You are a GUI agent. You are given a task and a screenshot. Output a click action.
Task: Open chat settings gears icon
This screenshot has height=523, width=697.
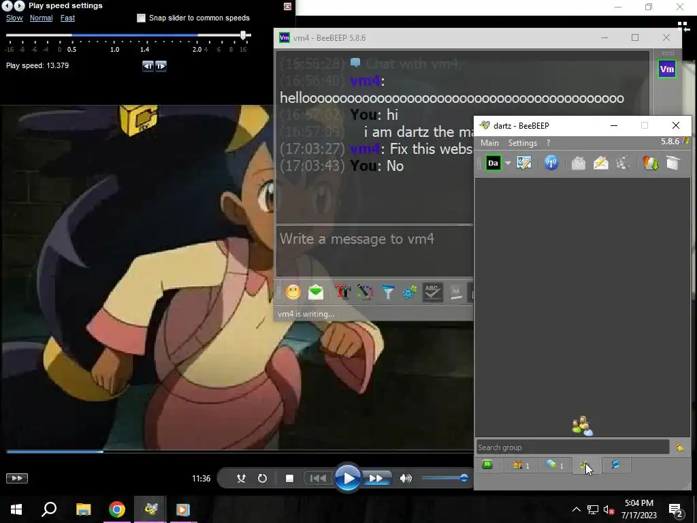(x=409, y=292)
